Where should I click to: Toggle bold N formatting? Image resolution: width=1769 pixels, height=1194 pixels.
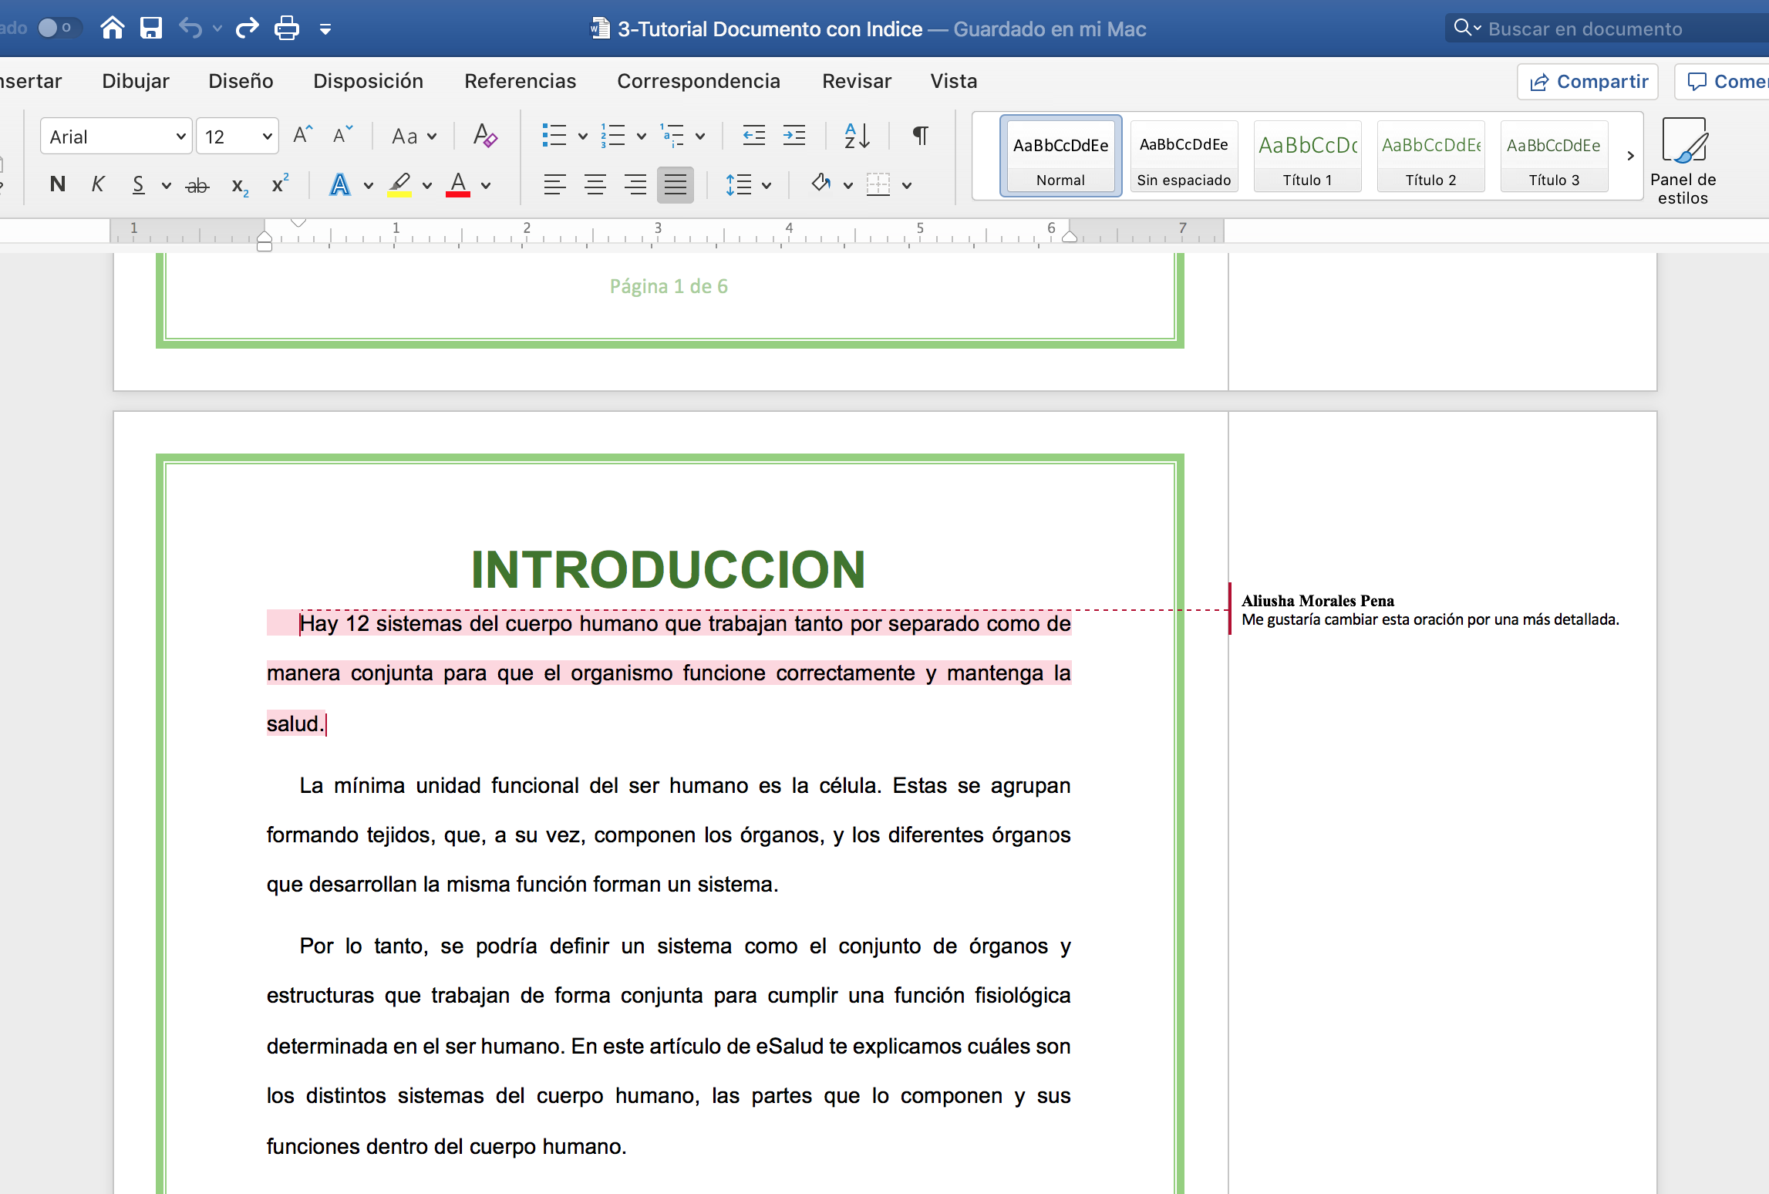pyautogui.click(x=57, y=185)
